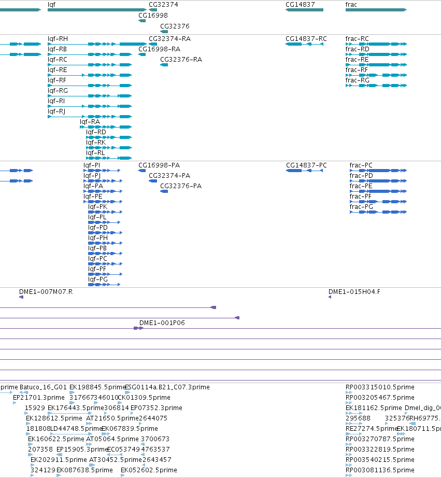Select the CG32376 gene glyph
This screenshot has height=478, width=441.
point(164,32)
